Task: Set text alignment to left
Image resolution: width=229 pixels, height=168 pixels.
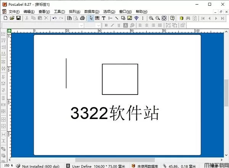Action: click(x=140, y=25)
